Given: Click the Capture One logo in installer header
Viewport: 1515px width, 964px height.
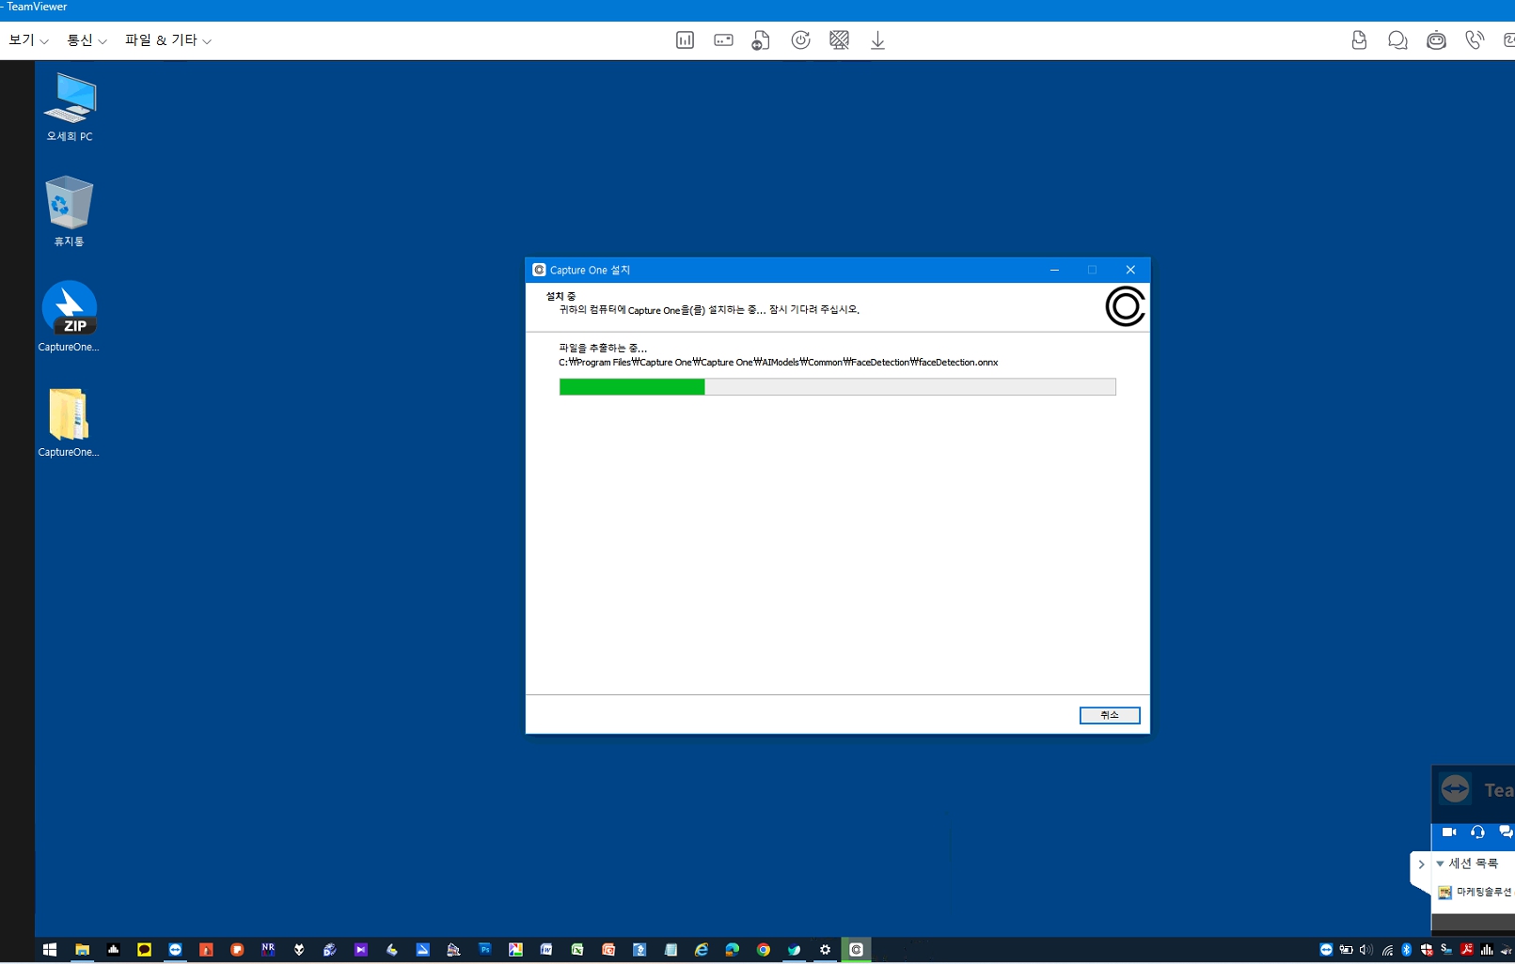Looking at the screenshot, I should click(1125, 306).
